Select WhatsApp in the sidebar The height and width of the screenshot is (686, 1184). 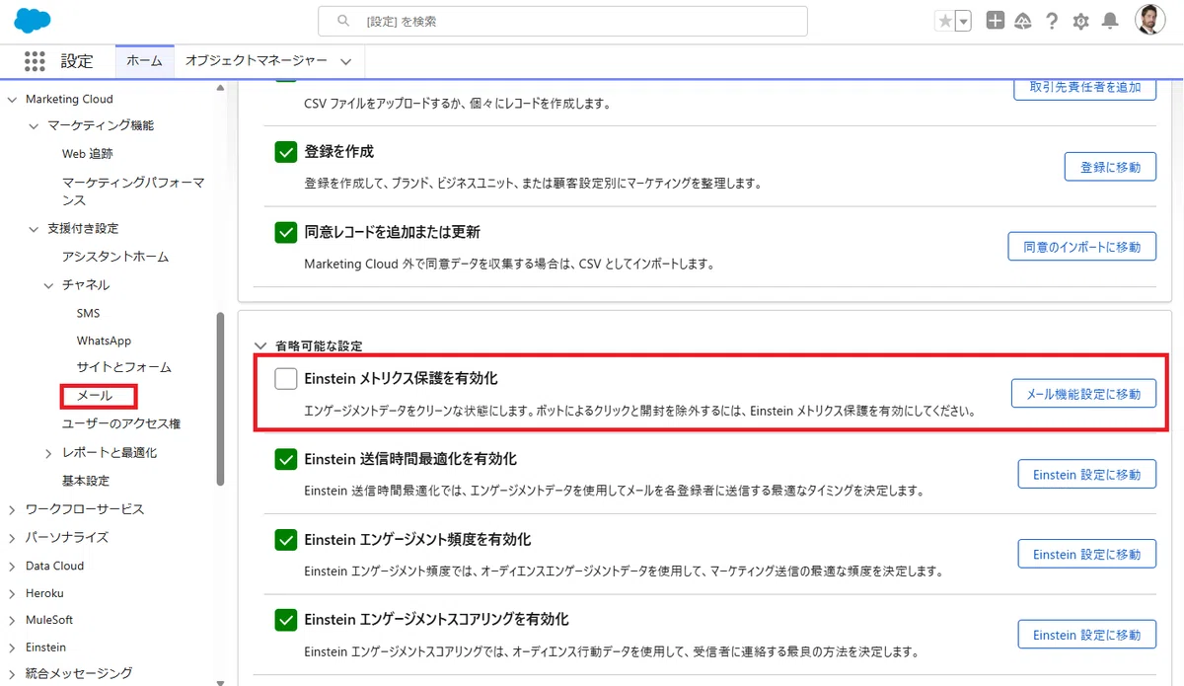104,341
